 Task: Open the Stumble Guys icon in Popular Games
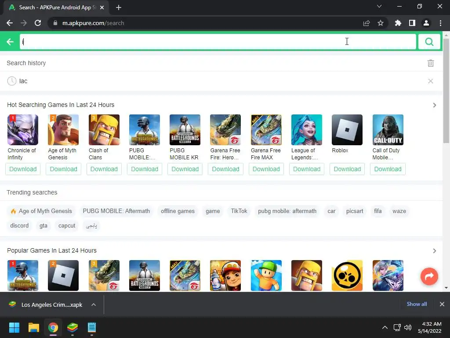[x=266, y=276]
